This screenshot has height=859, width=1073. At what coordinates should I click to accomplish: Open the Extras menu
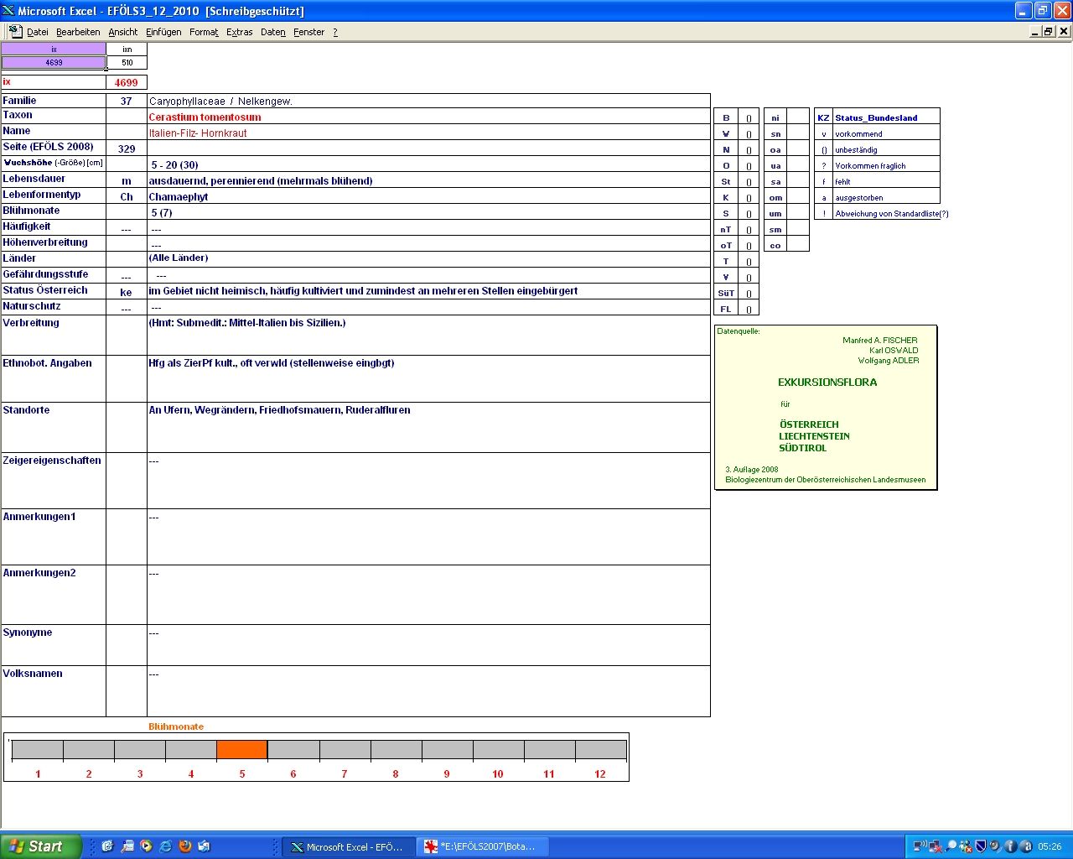240,32
